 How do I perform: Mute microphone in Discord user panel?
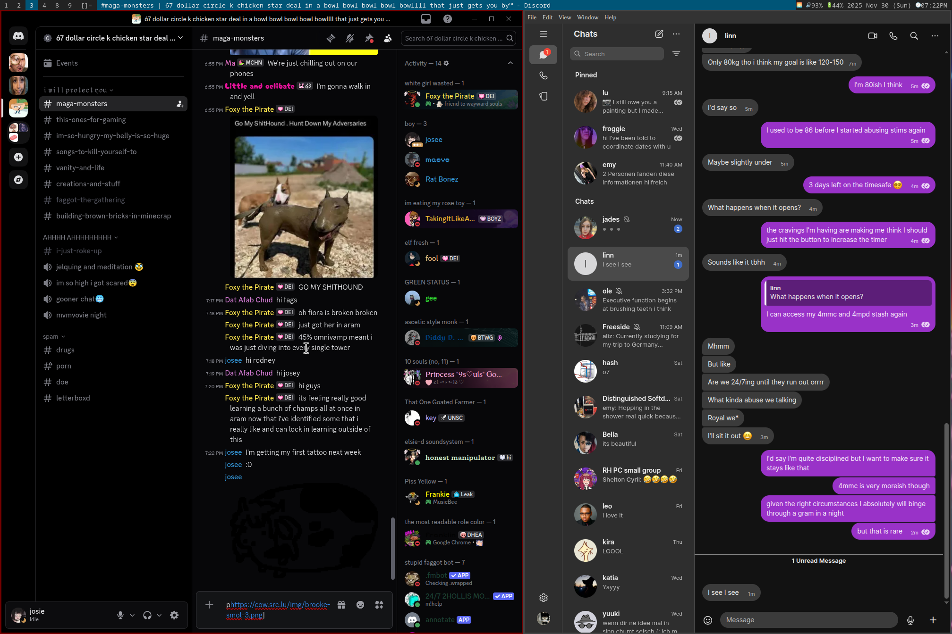click(120, 615)
